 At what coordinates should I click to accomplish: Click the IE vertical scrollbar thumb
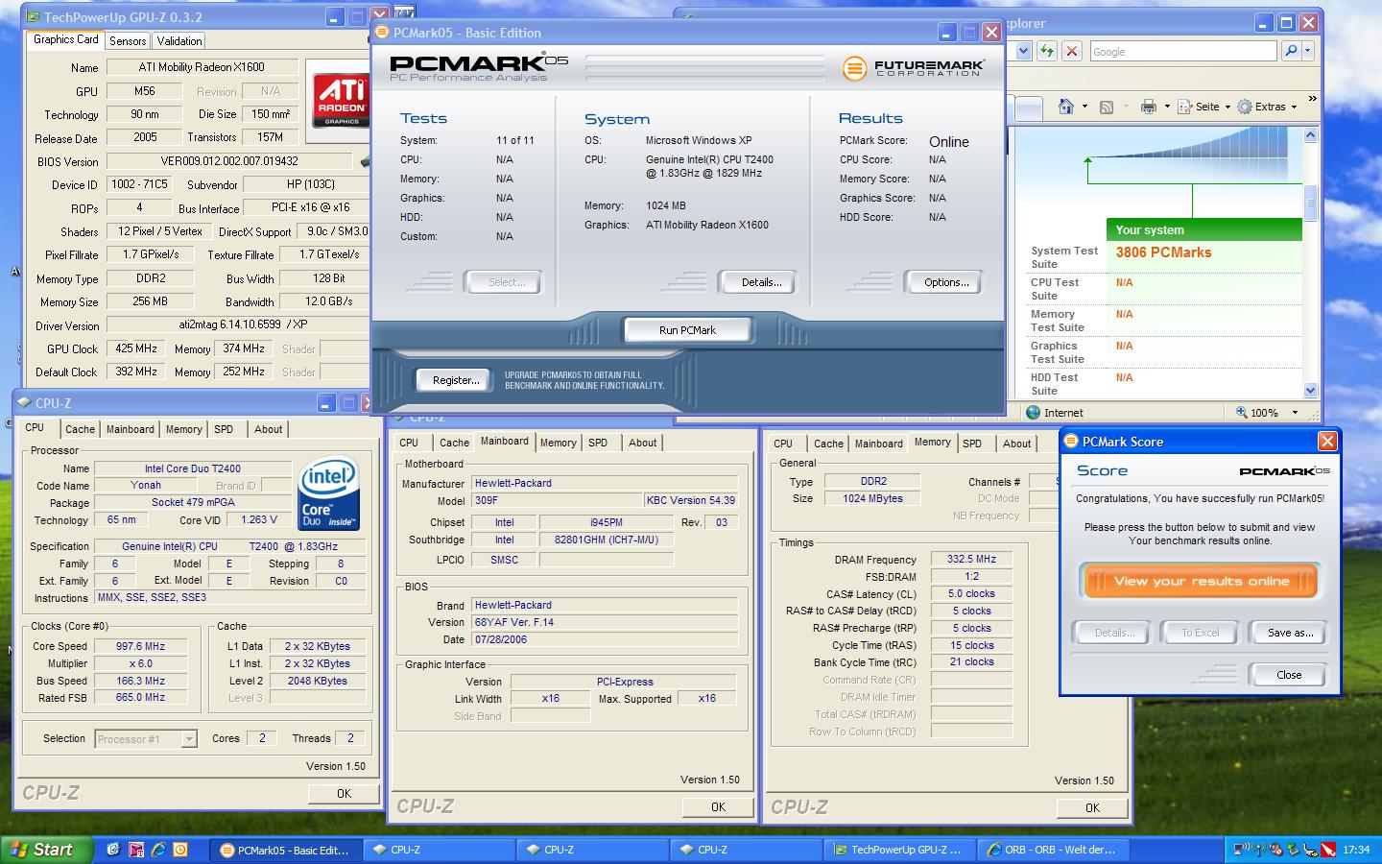[x=1311, y=203]
